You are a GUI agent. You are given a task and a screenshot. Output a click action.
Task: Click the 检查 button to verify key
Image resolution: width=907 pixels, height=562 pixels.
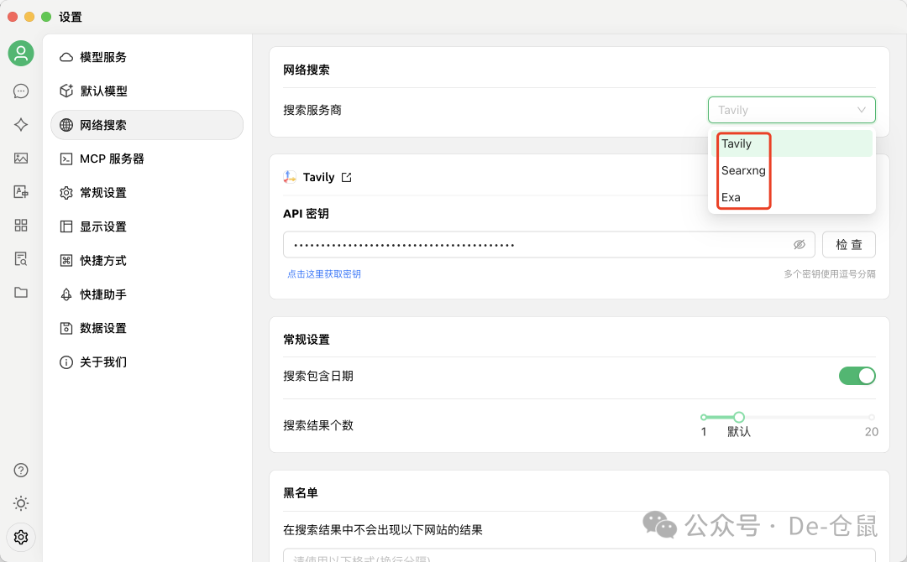pyautogui.click(x=848, y=244)
